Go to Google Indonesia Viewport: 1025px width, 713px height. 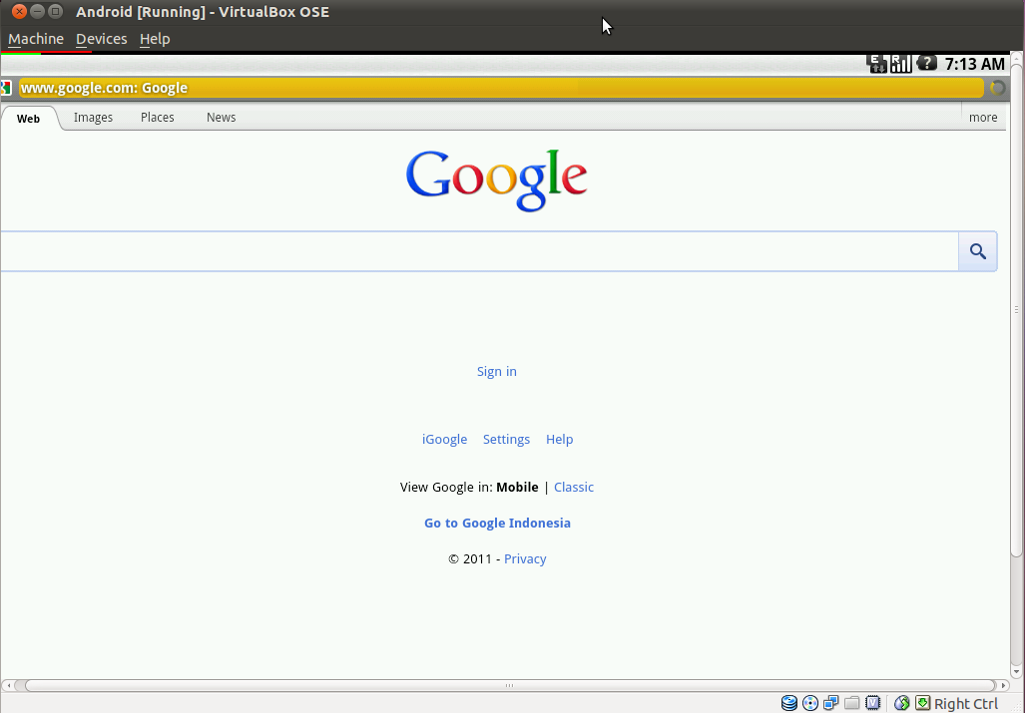[497, 523]
